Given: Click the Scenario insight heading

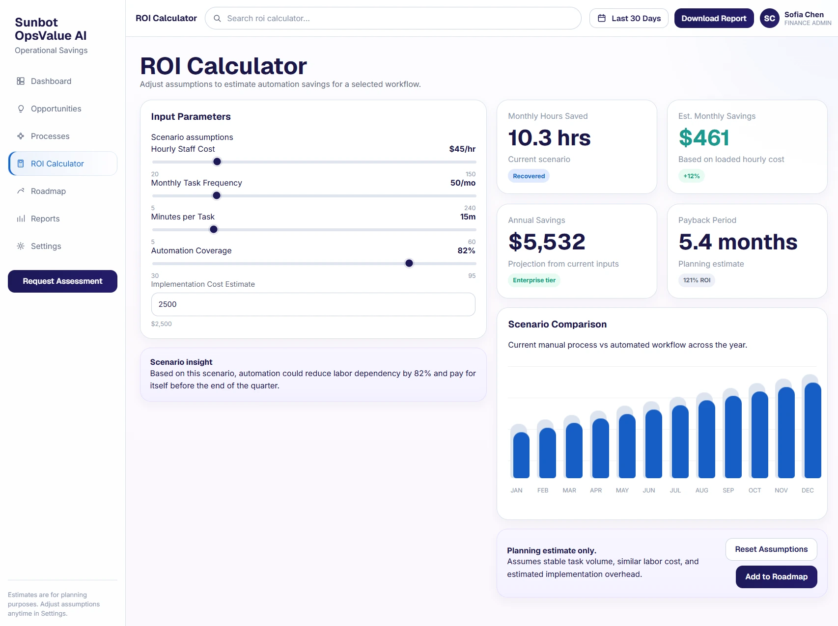Looking at the screenshot, I should pyautogui.click(x=181, y=362).
